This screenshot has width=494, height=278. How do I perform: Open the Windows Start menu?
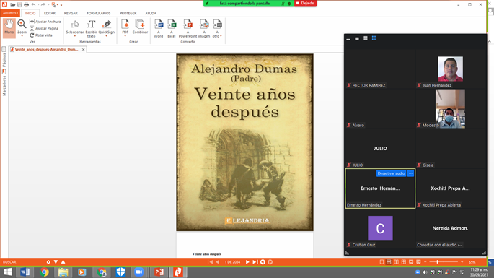click(7, 272)
